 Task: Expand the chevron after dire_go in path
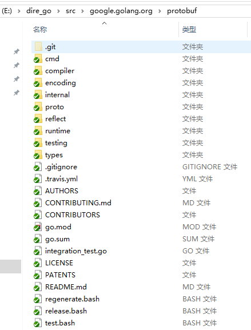(58, 11)
